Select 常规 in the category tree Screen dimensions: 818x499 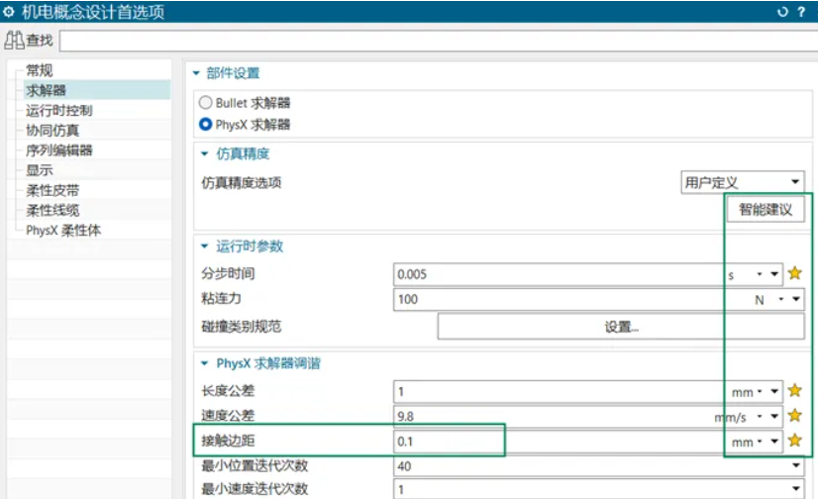(40, 70)
